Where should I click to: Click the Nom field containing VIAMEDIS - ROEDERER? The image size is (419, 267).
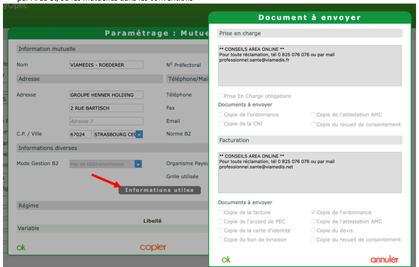(106, 65)
